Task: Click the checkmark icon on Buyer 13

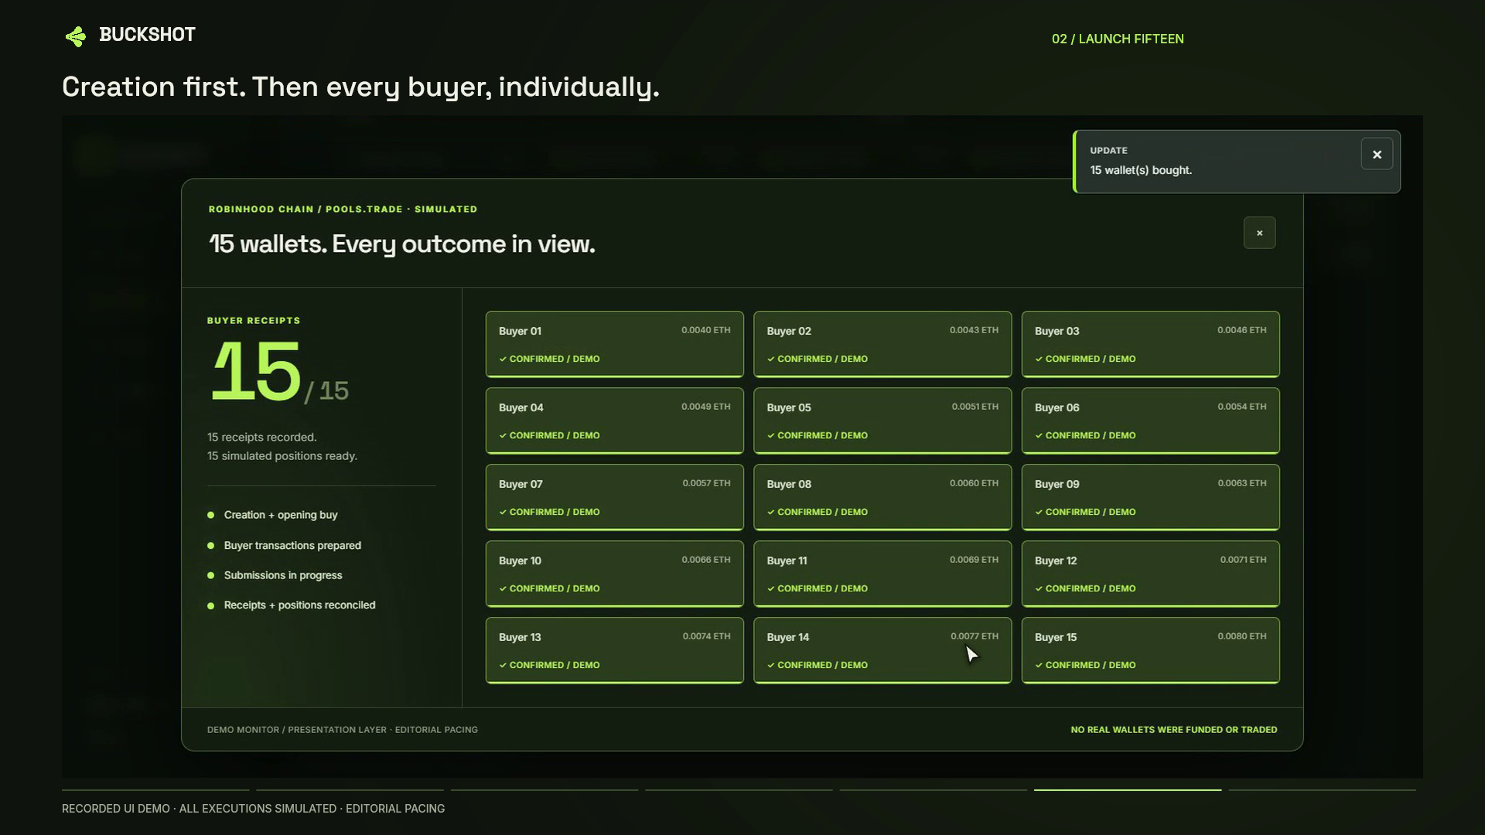Action: [503, 665]
